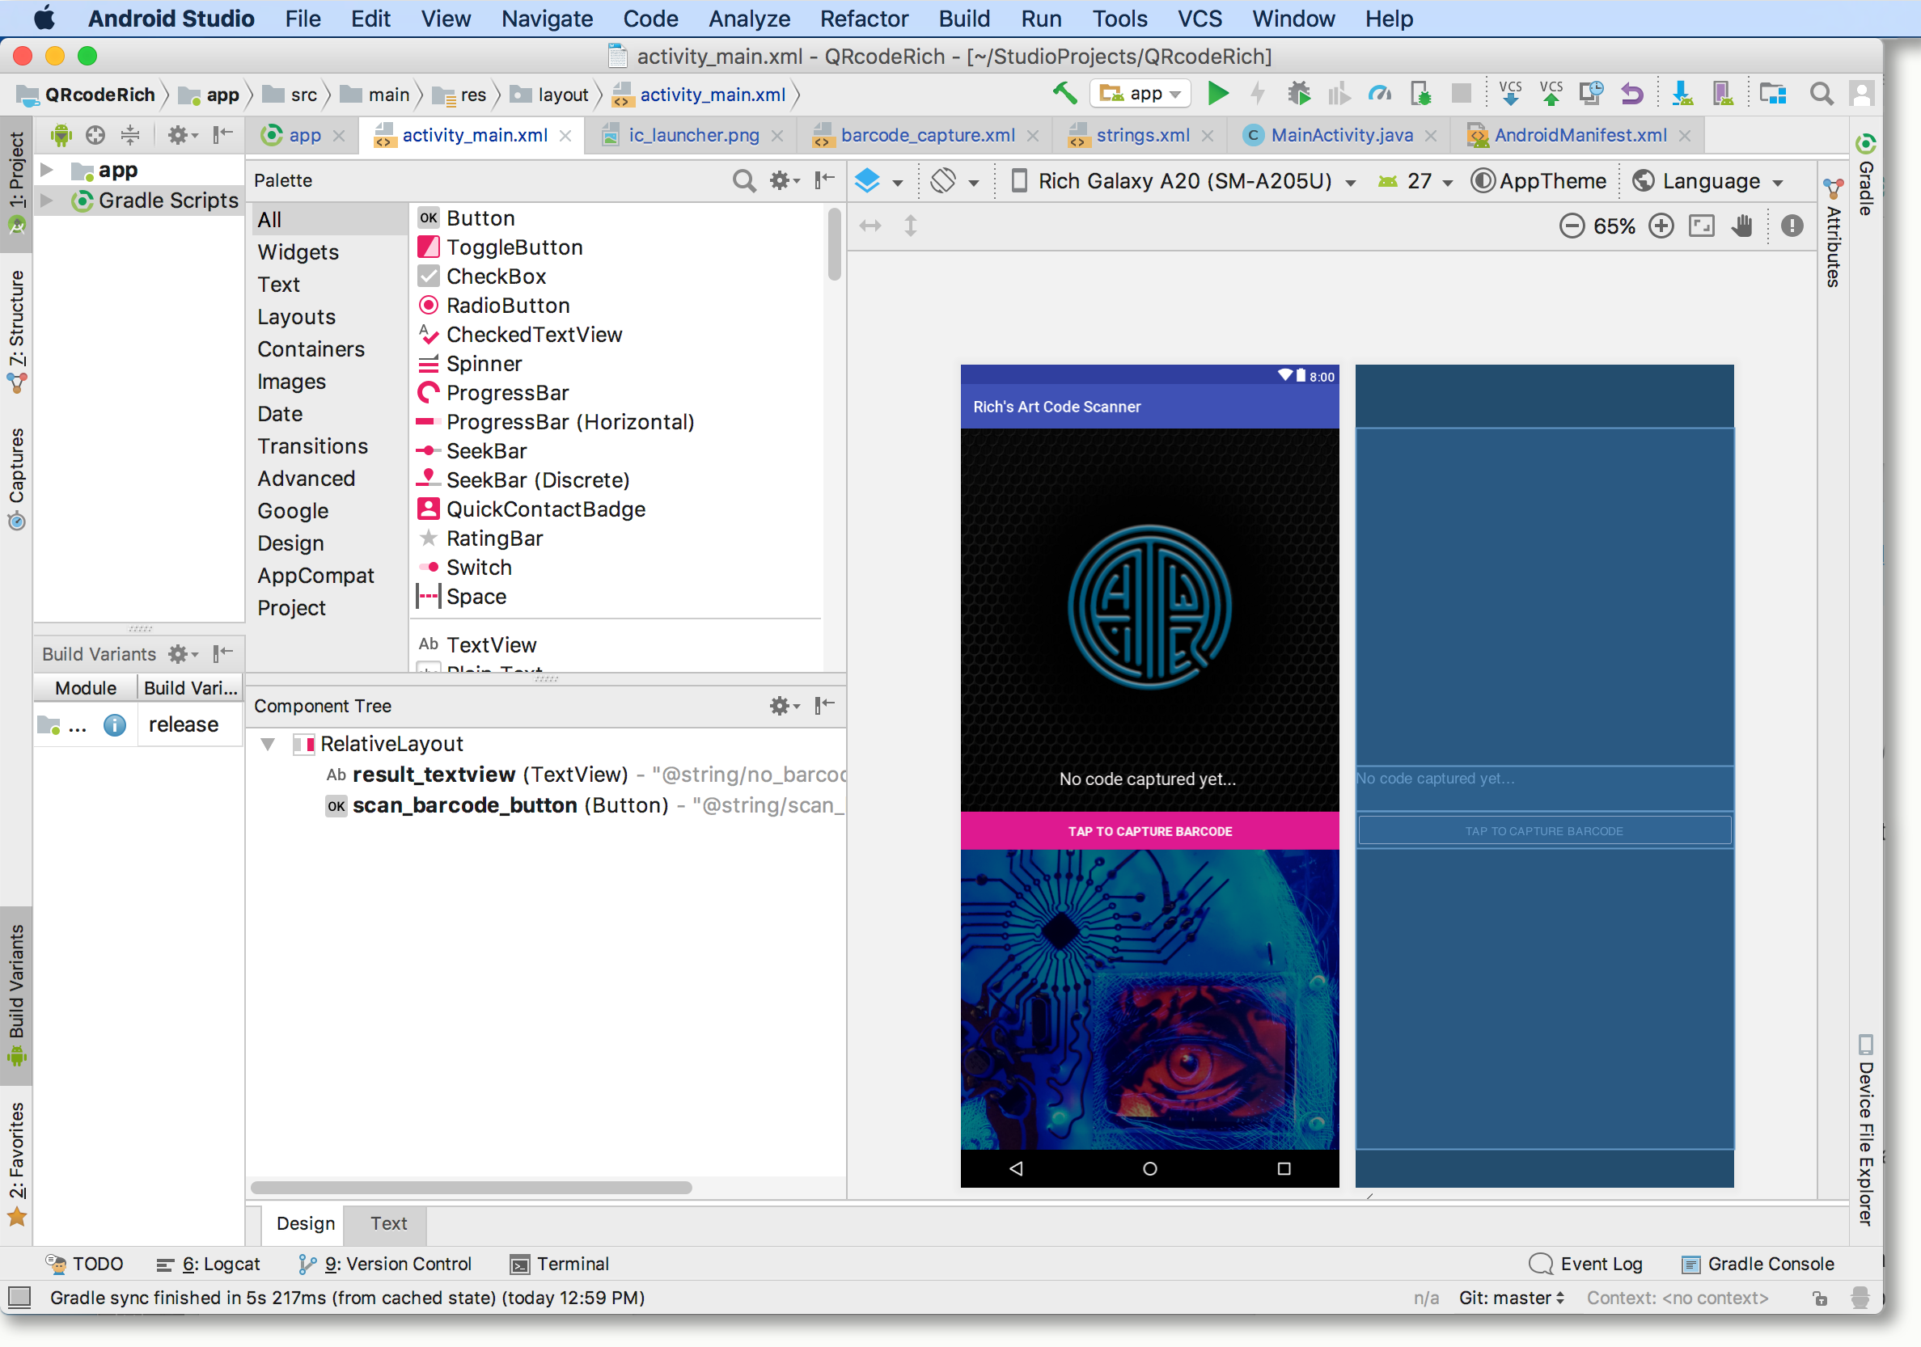
Task: Click Apply Changes lightning icon
Action: [x=1258, y=94]
